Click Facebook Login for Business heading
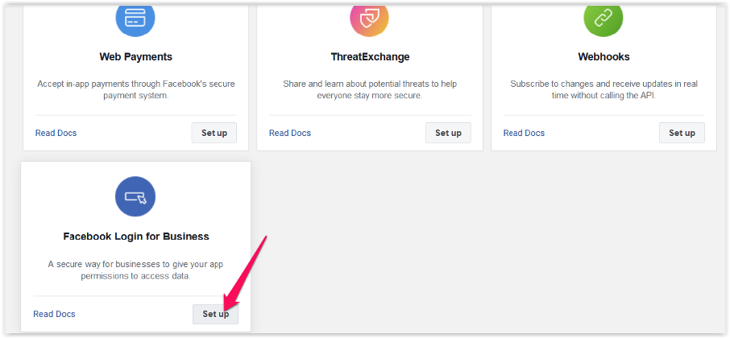 pos(136,237)
